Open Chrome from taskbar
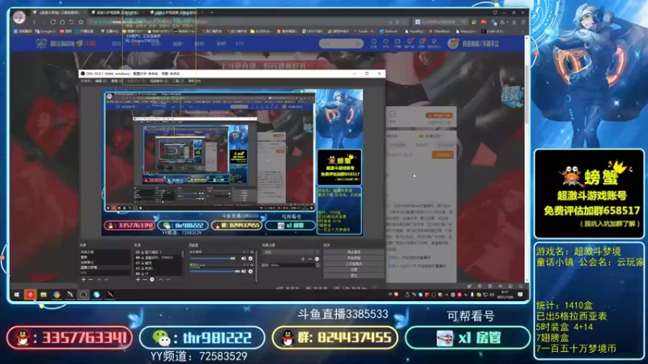 pyautogui.click(x=57, y=294)
